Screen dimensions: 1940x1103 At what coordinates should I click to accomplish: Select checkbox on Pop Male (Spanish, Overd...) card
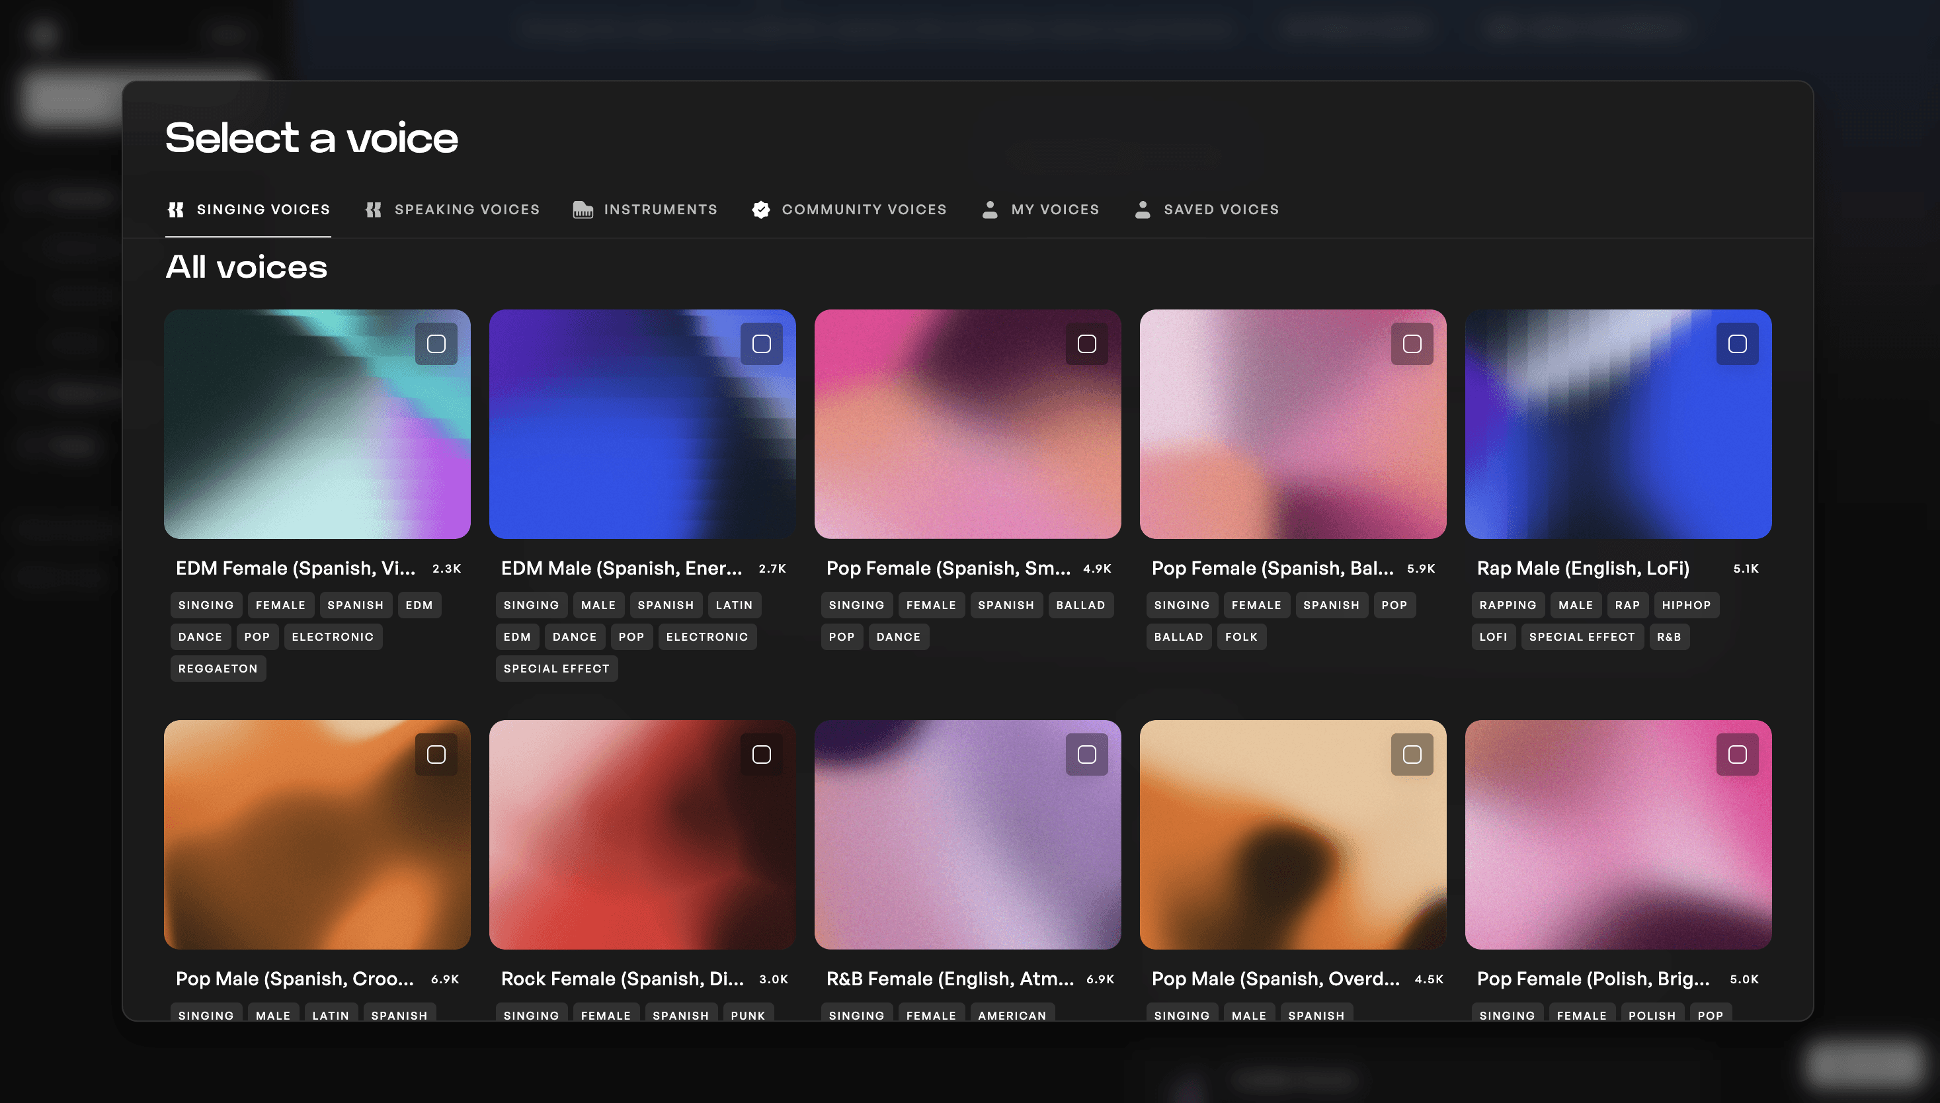pos(1412,755)
